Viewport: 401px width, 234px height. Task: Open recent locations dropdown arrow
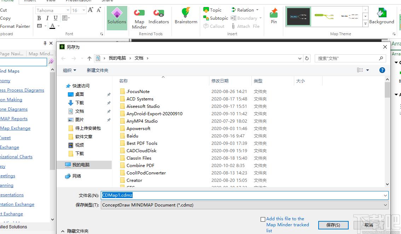82,58
